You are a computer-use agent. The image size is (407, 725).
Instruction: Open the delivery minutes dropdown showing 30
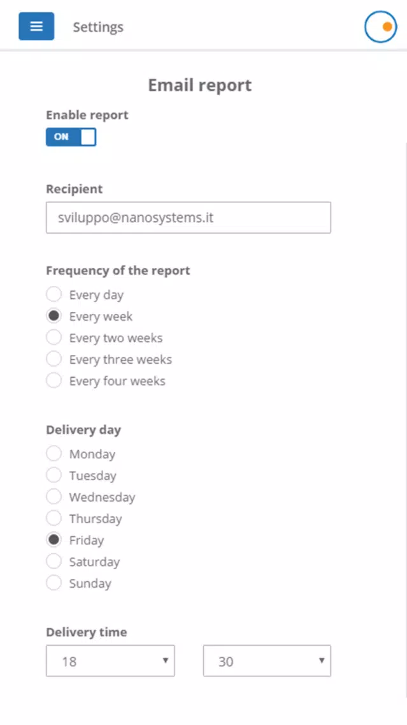(267, 661)
